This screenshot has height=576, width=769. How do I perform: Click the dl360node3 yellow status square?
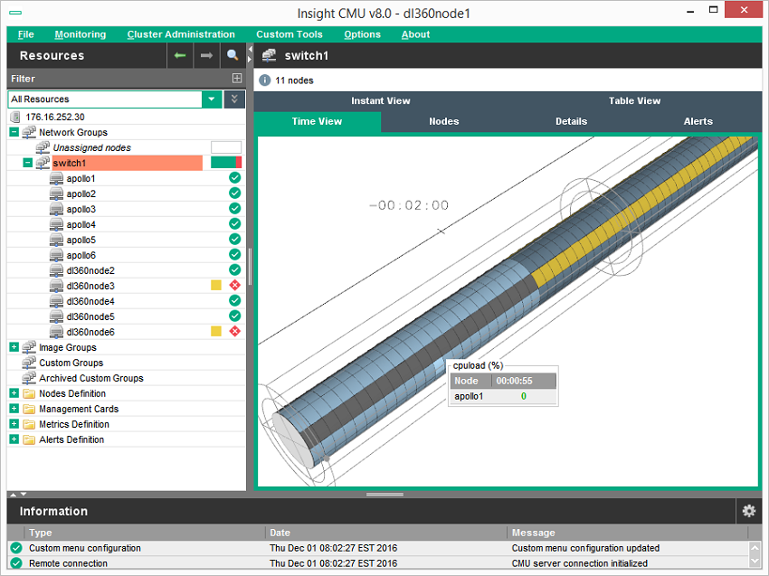pos(216,286)
